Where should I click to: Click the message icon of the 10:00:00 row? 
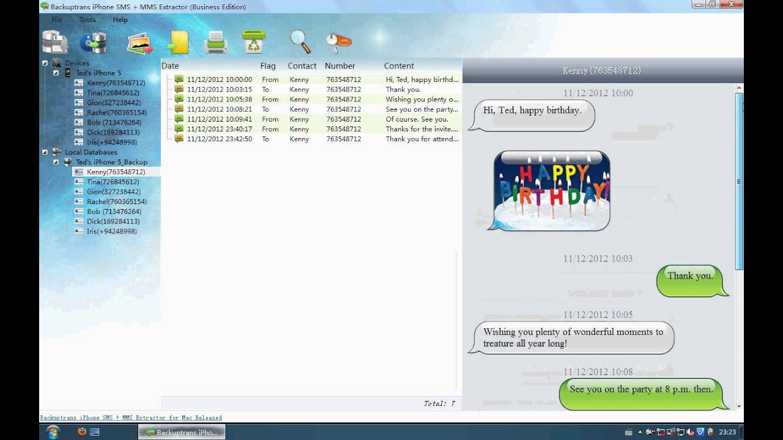179,79
